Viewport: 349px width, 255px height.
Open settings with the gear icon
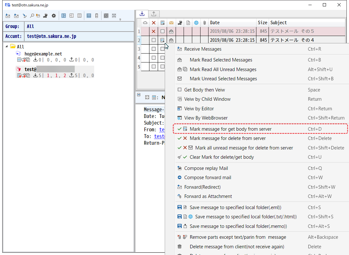(x=54, y=16)
